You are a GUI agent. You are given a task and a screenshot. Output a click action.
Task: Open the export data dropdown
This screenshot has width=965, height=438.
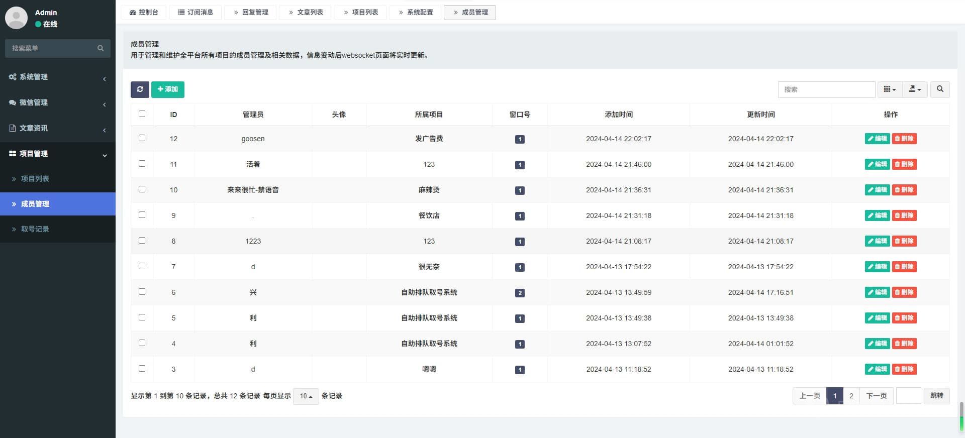[x=915, y=89]
